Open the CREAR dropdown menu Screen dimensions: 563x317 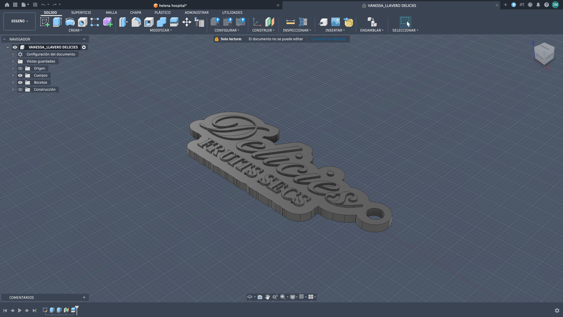click(75, 30)
